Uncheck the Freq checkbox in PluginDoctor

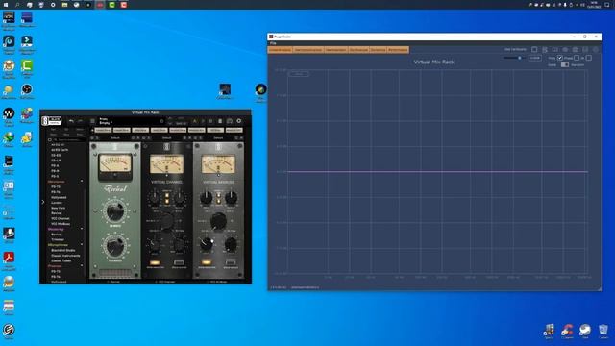tap(560, 58)
